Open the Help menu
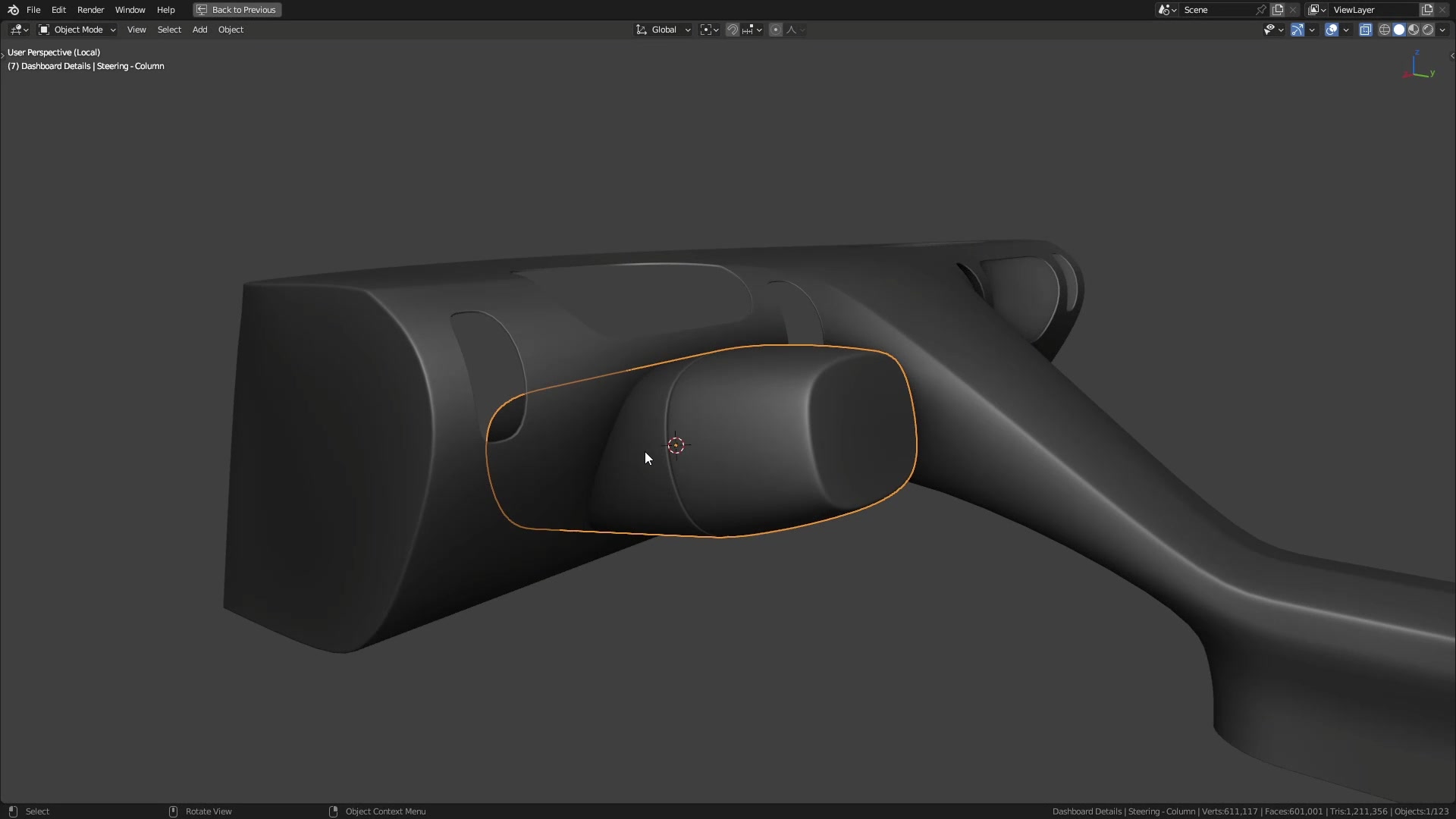1456x819 pixels. tap(165, 10)
